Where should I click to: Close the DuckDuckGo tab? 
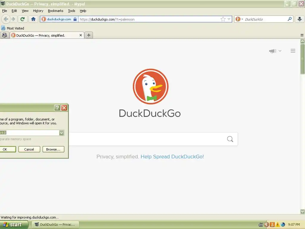click(x=80, y=35)
